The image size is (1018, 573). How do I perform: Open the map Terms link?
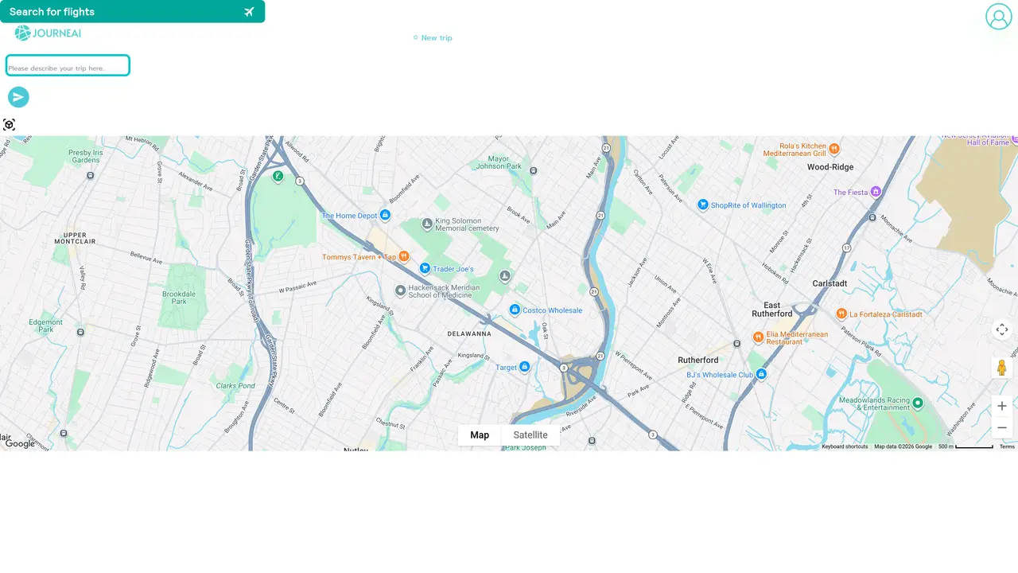(x=1007, y=446)
